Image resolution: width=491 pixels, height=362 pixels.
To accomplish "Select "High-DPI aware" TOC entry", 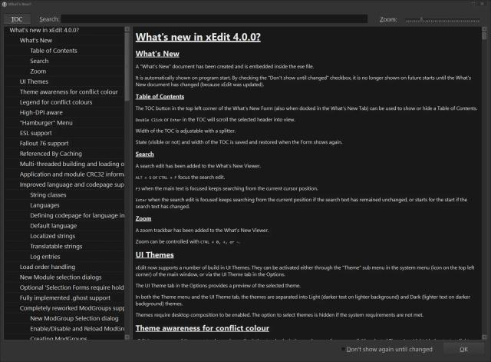I will (x=41, y=113).
